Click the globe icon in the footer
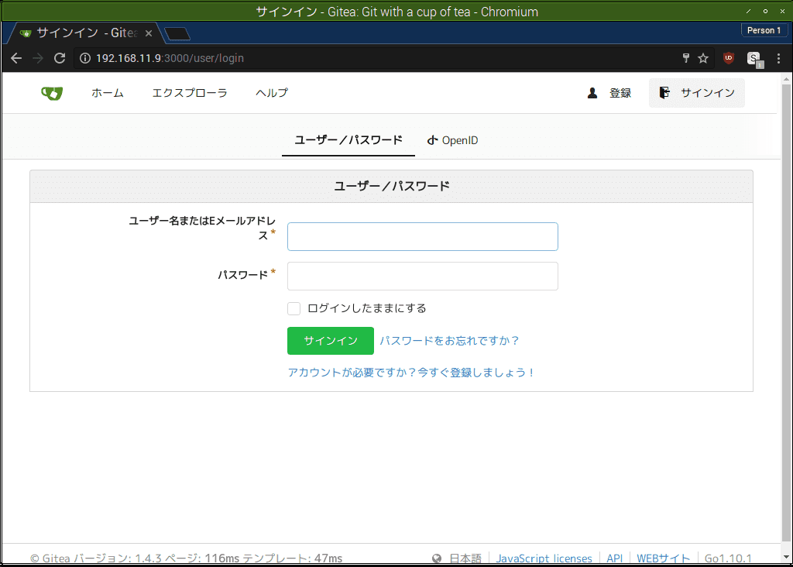Image resolution: width=793 pixels, height=567 pixels. [x=435, y=558]
